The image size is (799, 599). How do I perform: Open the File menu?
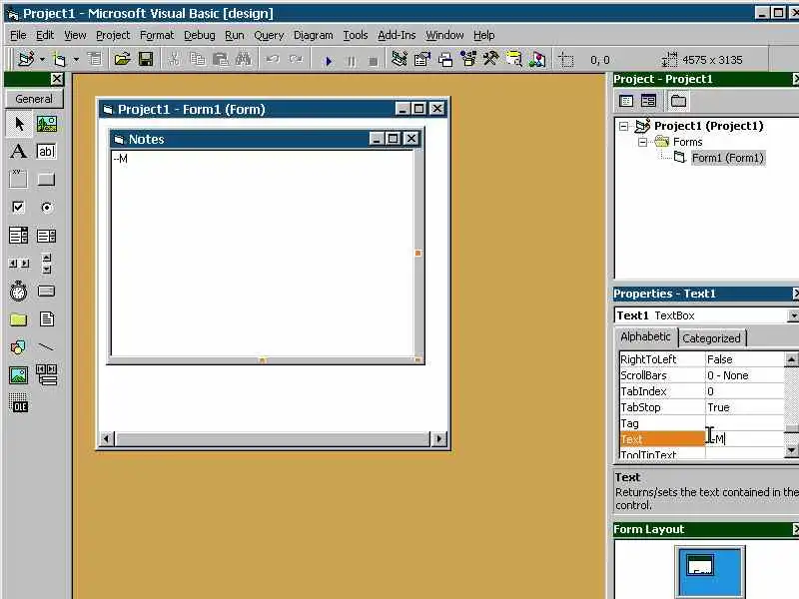coord(18,35)
